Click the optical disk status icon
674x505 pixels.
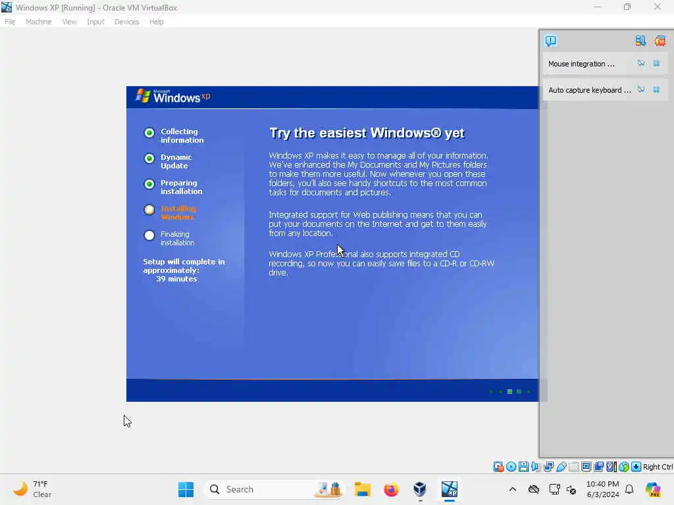511,467
